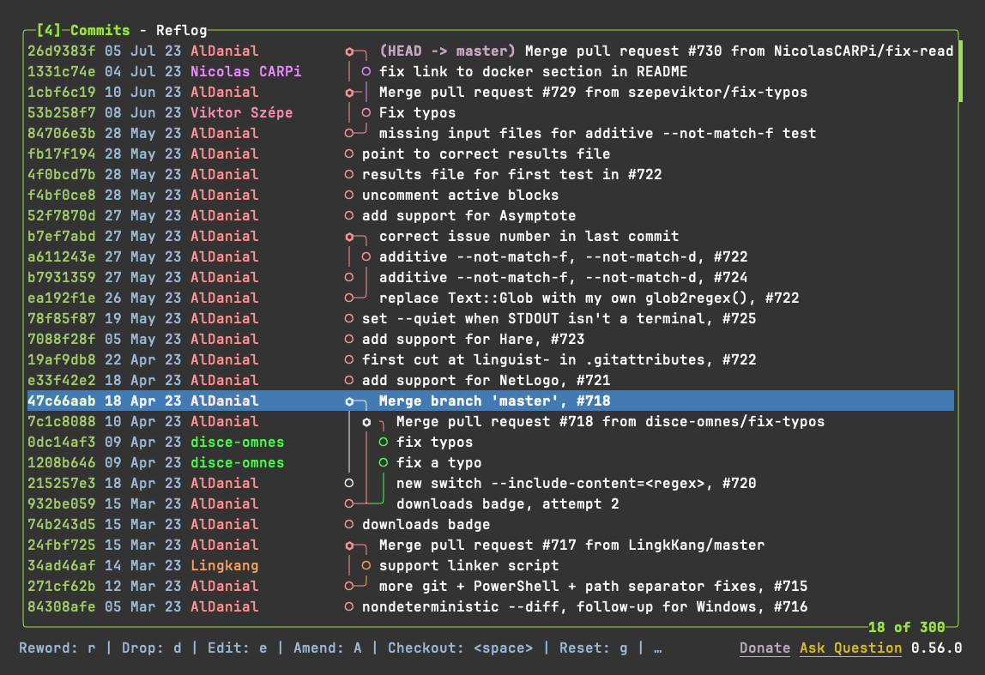Click the 'Drop: d' keybinding hint
The width and height of the screenshot is (985, 675).
point(151,648)
